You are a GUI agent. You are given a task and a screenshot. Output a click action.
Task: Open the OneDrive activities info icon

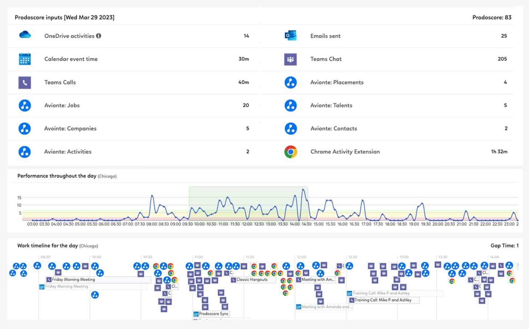pyautogui.click(x=99, y=36)
